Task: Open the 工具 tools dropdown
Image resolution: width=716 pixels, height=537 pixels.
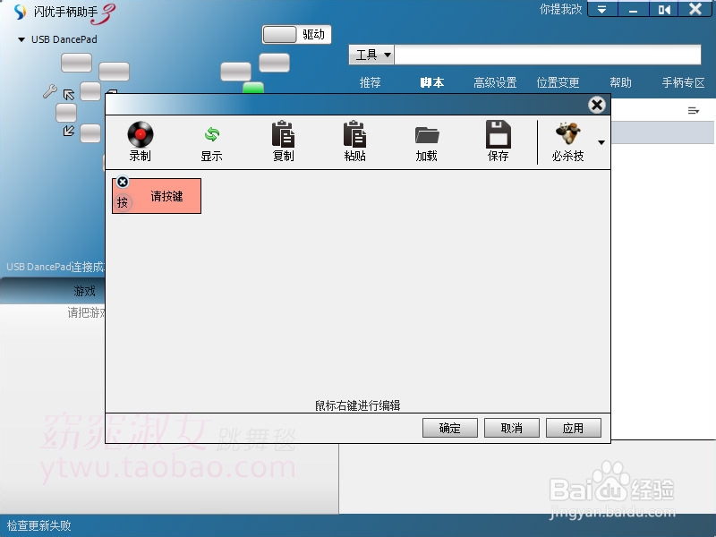Action: click(371, 54)
